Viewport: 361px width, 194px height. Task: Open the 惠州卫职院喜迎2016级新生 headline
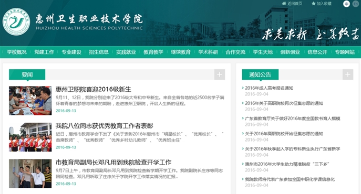point(93,89)
